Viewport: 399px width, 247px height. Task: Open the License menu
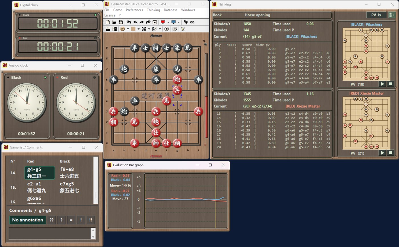[110, 15]
